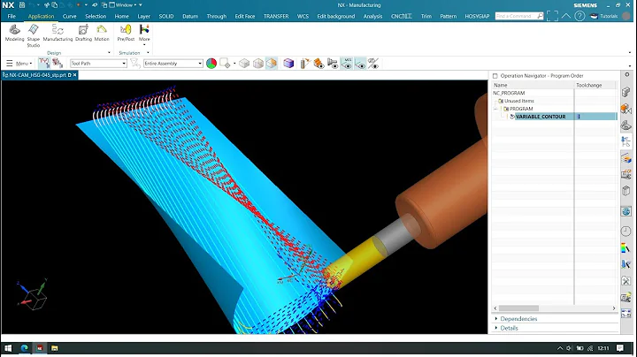Select the NX-CAM_HSG-045_stp.prt document tab
Image resolution: width=637 pixels, height=357 pixels.
click(40, 75)
